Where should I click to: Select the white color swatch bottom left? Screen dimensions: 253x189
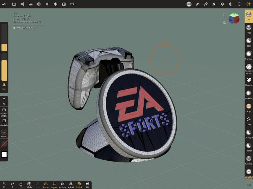(x=4, y=154)
